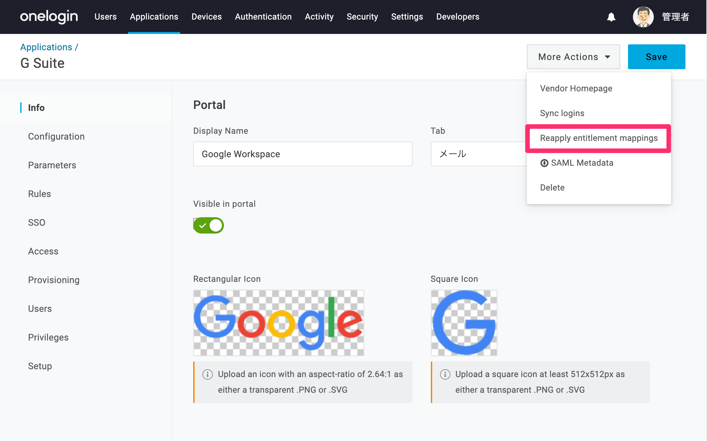Click the OneLogin logo

[x=49, y=17]
